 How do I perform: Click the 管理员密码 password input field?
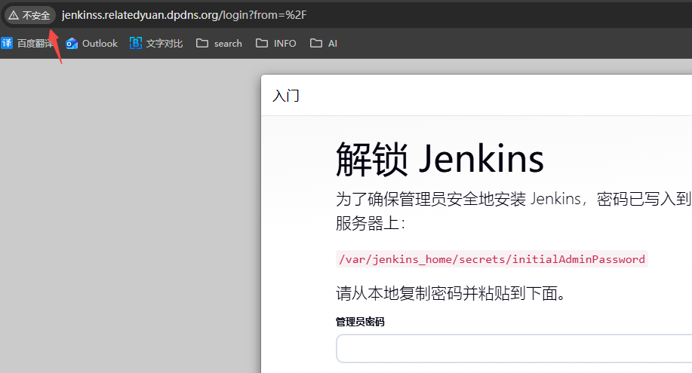pyautogui.click(x=514, y=348)
